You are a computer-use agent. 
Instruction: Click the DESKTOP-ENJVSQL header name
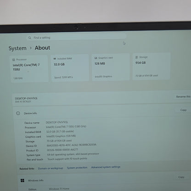[26, 98]
